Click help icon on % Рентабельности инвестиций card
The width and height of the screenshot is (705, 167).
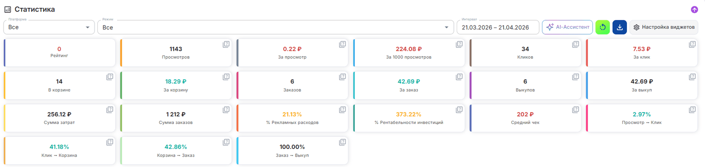(459, 110)
